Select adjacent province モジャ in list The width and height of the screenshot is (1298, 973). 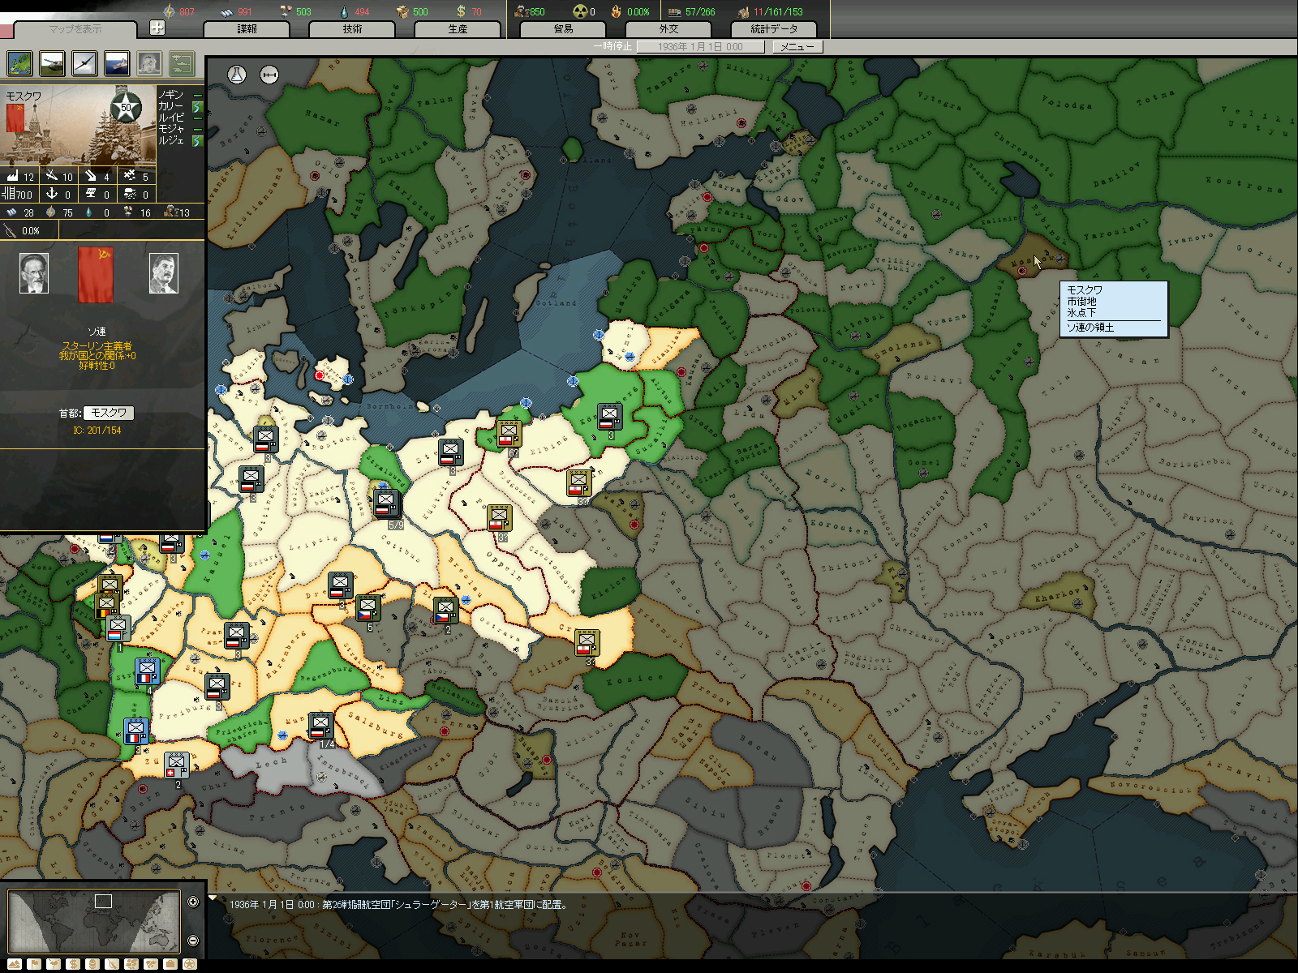click(x=170, y=129)
